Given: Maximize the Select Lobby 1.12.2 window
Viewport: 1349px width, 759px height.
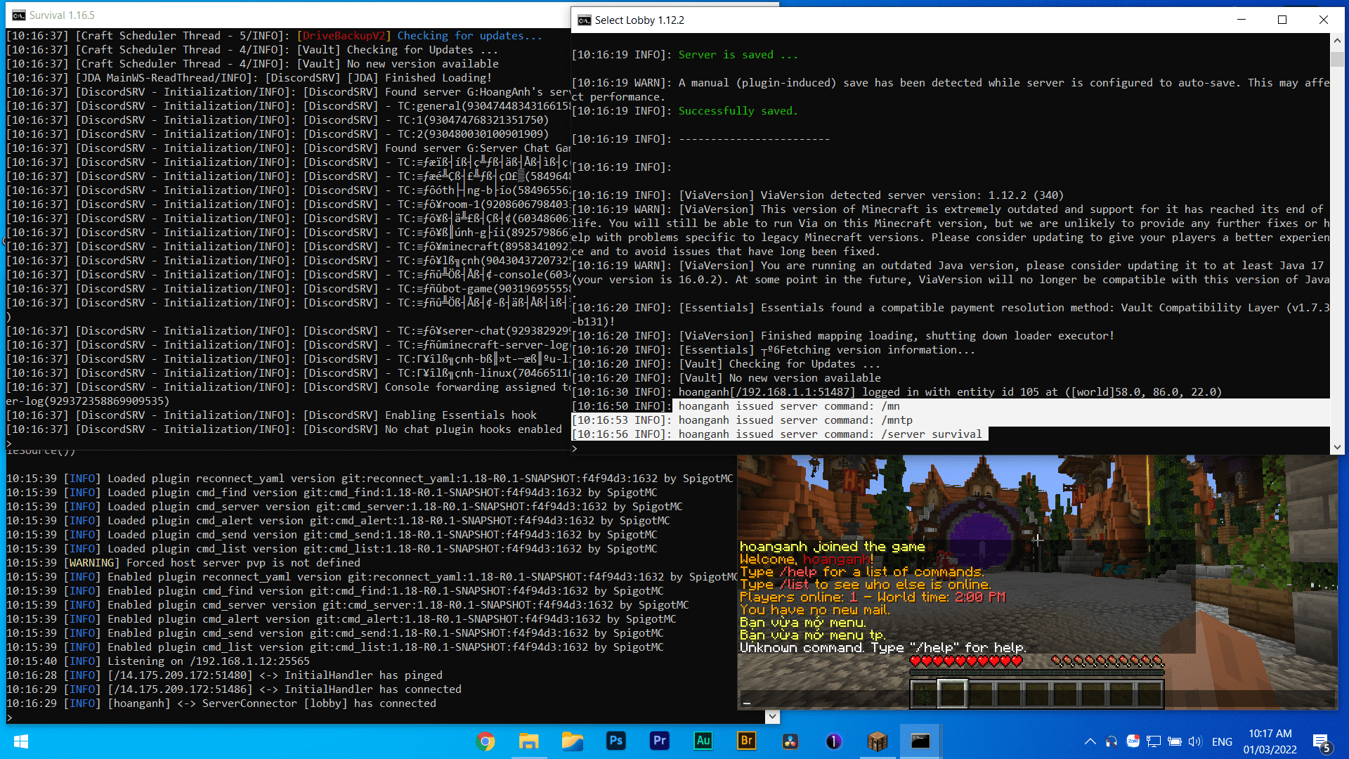Looking at the screenshot, I should [x=1282, y=20].
